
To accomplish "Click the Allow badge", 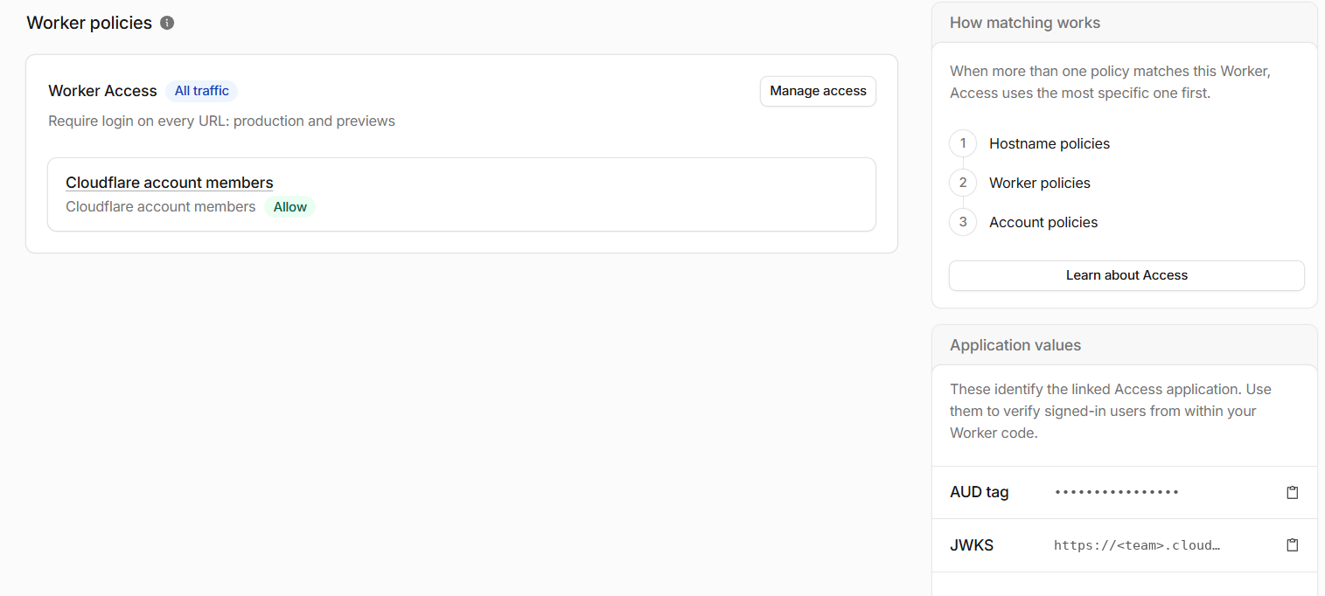I will 289,207.
